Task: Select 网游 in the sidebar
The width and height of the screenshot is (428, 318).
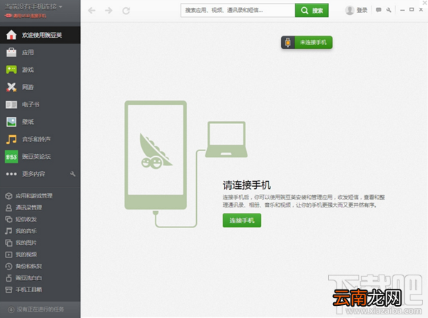Action: [40, 87]
